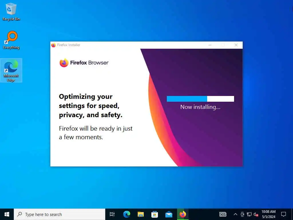Click the 'Firefox Installer' title text

[69, 45]
